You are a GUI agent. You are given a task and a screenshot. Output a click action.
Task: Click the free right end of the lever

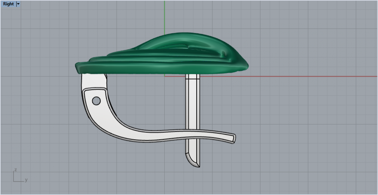(232, 138)
